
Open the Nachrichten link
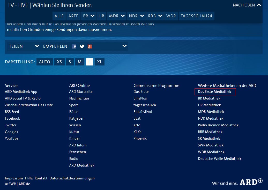pyautogui.click(x=79, y=98)
